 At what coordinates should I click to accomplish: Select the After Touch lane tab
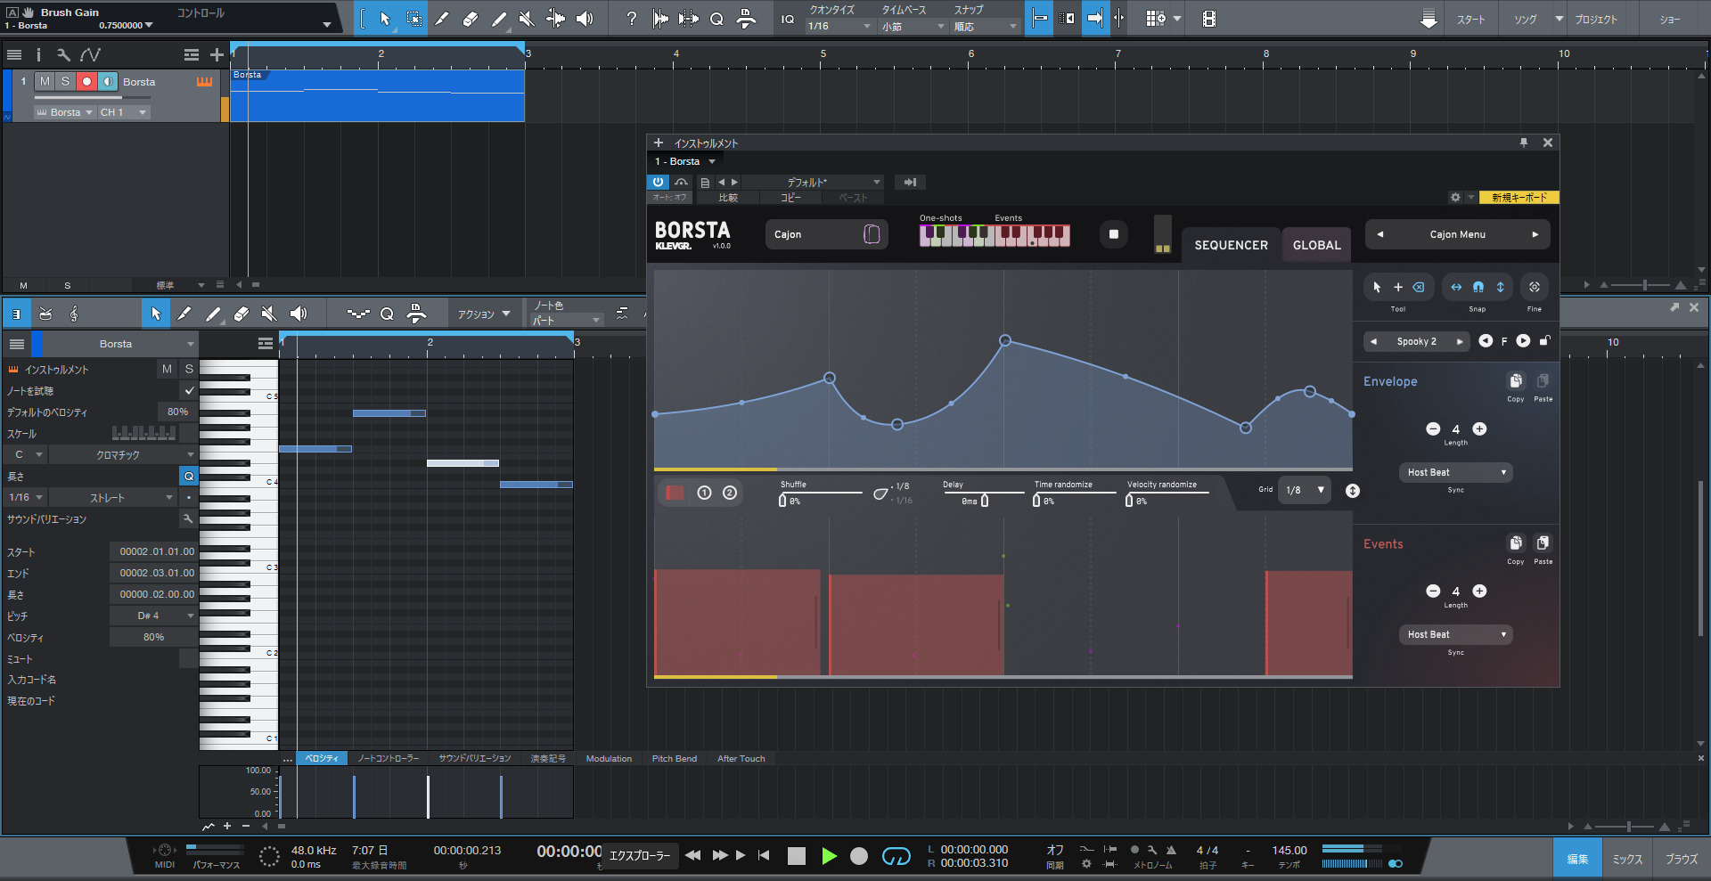point(741,759)
